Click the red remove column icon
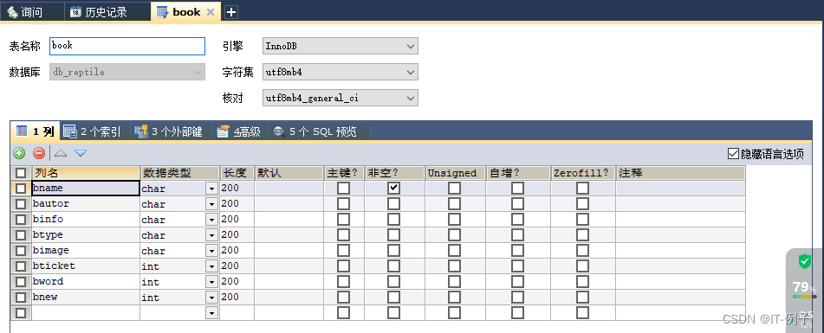 [39, 153]
